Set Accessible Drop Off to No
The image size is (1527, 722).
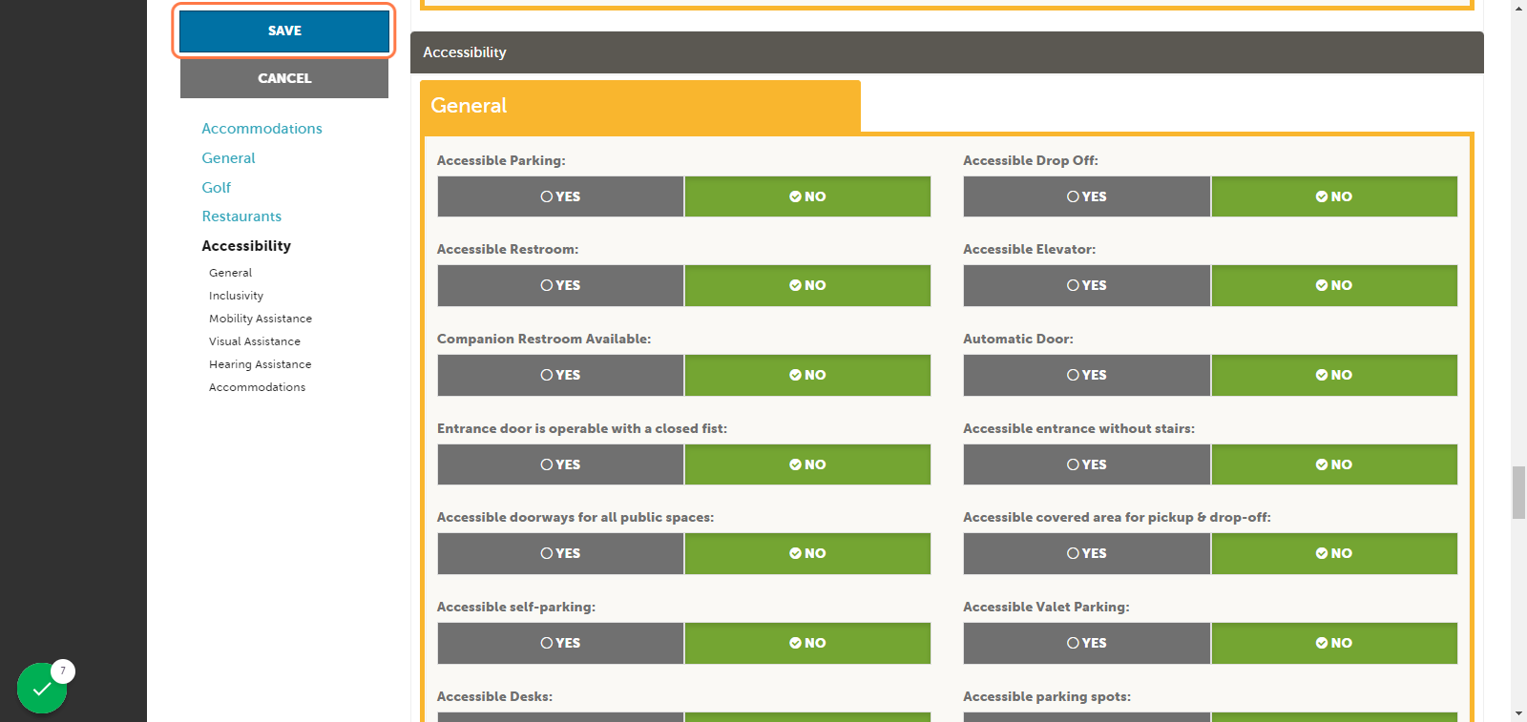point(1334,196)
